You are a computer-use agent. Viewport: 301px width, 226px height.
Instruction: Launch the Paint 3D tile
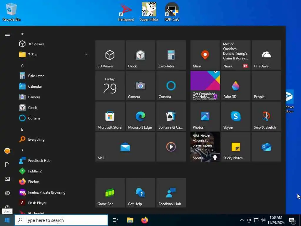[236, 86]
